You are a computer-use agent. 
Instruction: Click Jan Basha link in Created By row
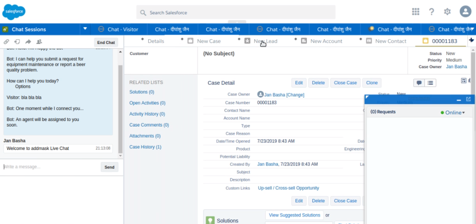tap(268, 164)
